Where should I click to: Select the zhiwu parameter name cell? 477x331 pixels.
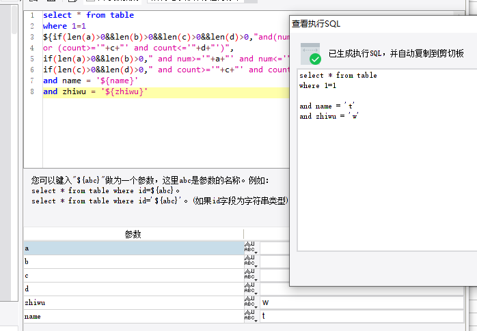[134, 303]
